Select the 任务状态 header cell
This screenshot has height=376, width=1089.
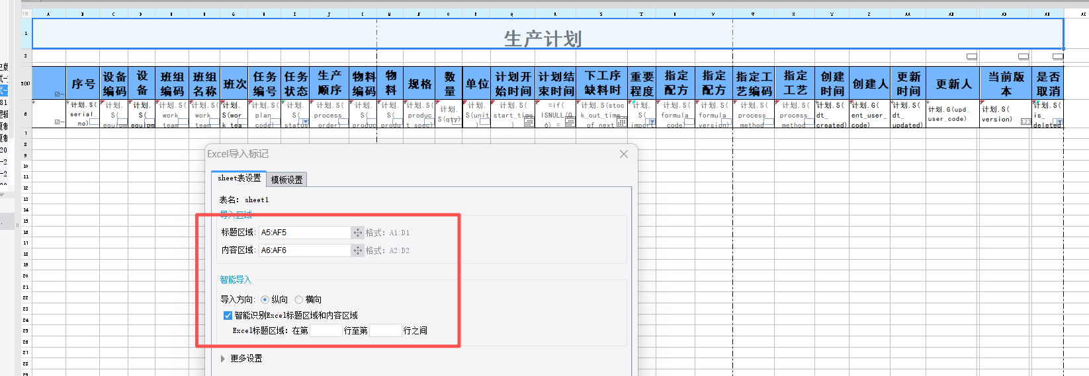point(296,83)
